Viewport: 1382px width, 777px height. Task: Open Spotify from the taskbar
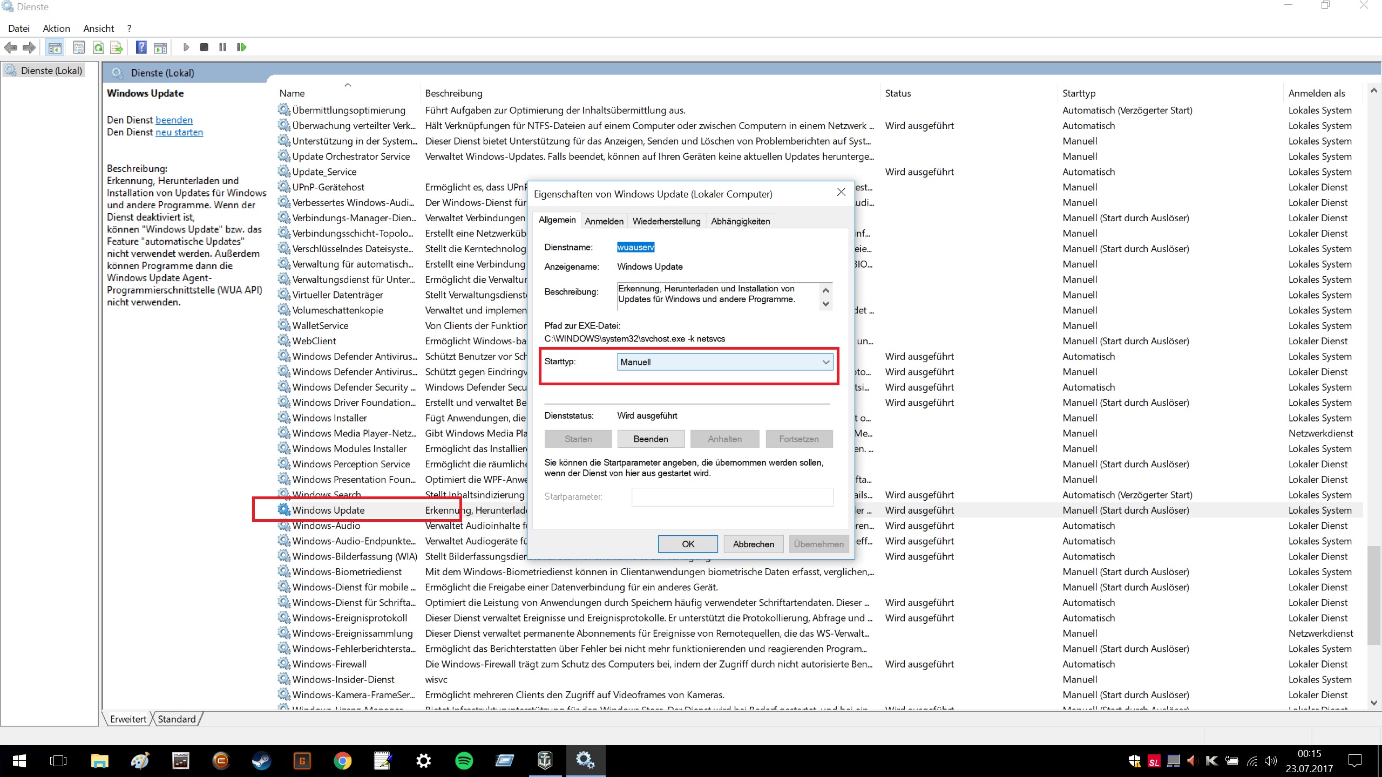click(464, 761)
